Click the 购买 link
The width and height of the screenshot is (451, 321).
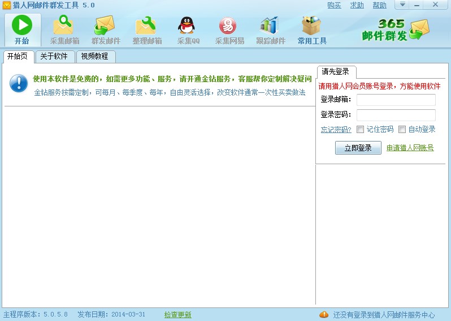[334, 5]
